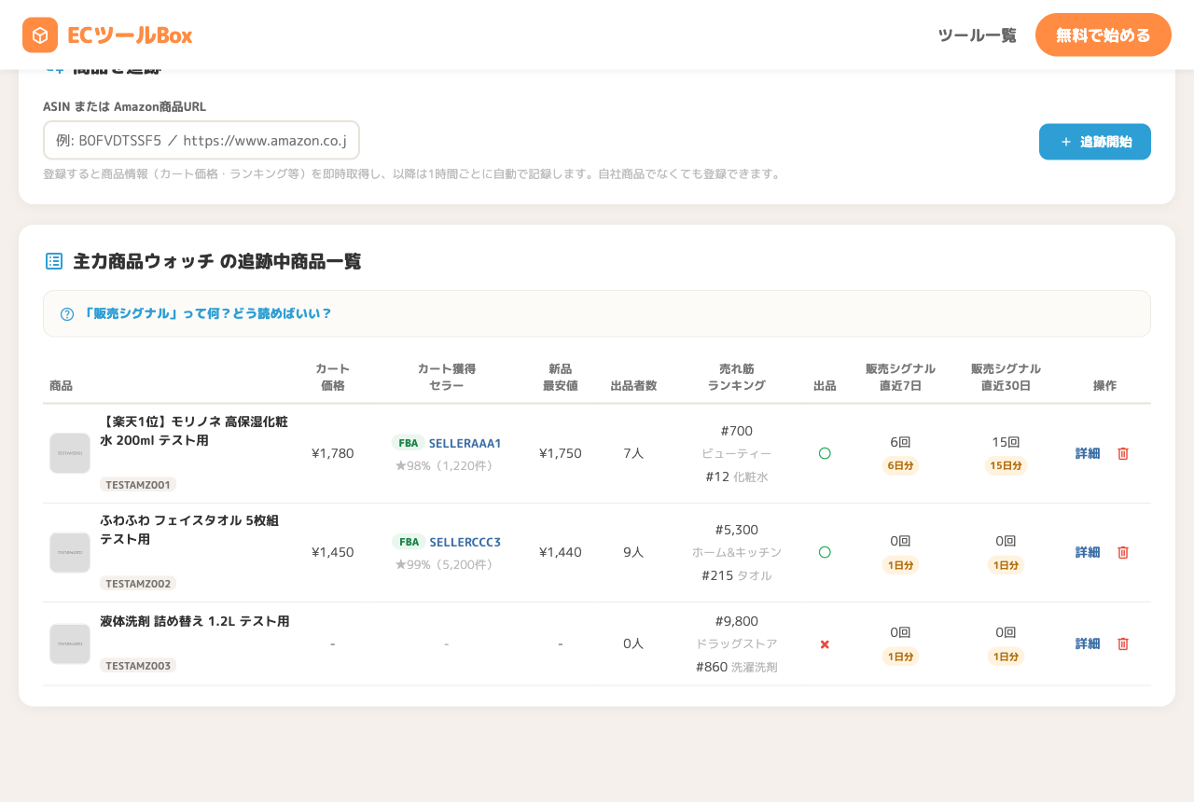
Task: Click red X status for TESTAMZ003
Action: pos(825,644)
